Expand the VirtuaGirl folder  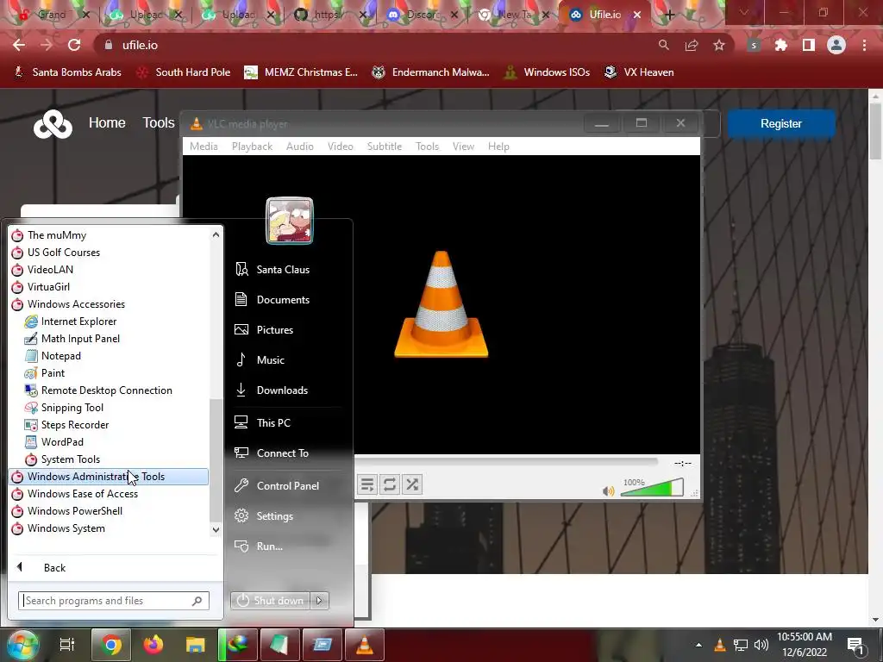pos(48,287)
